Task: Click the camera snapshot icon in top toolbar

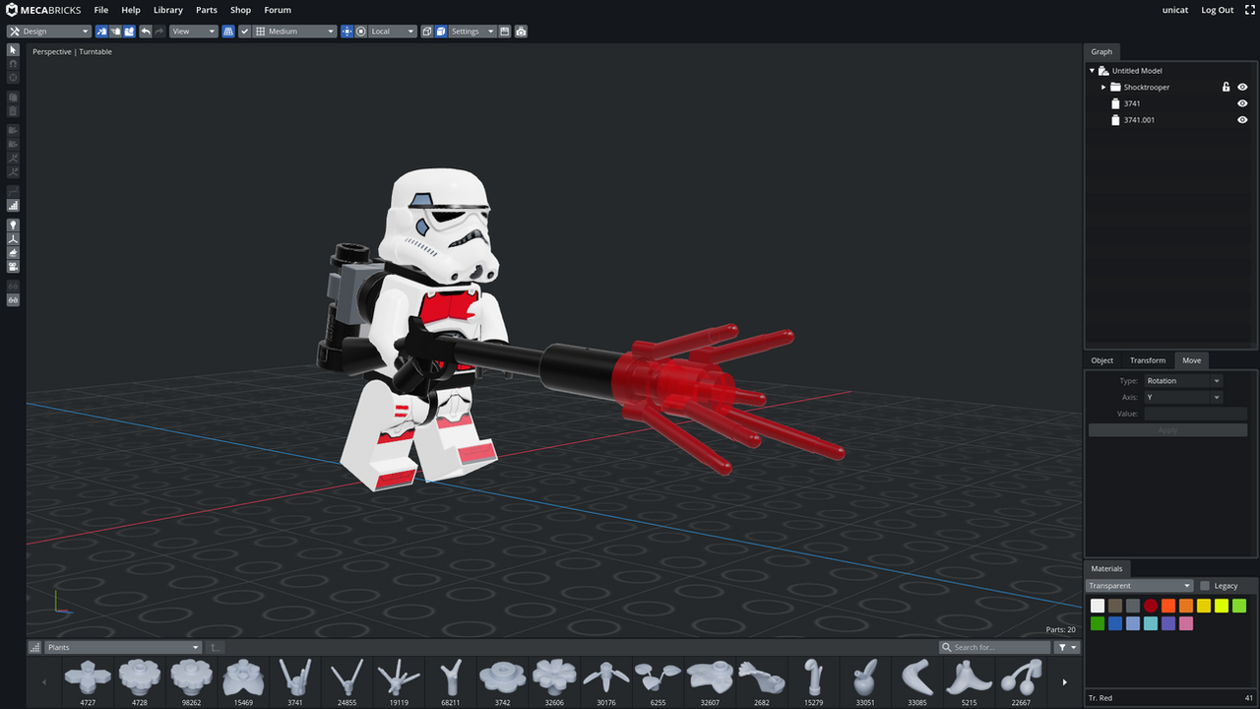Action: click(x=521, y=32)
